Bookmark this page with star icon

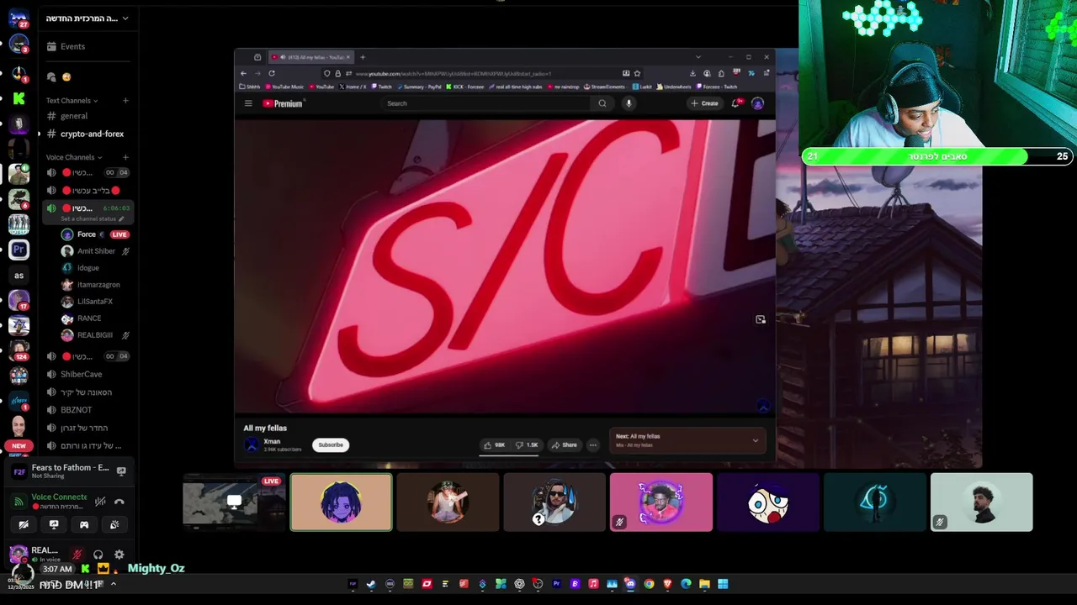pyautogui.click(x=637, y=73)
